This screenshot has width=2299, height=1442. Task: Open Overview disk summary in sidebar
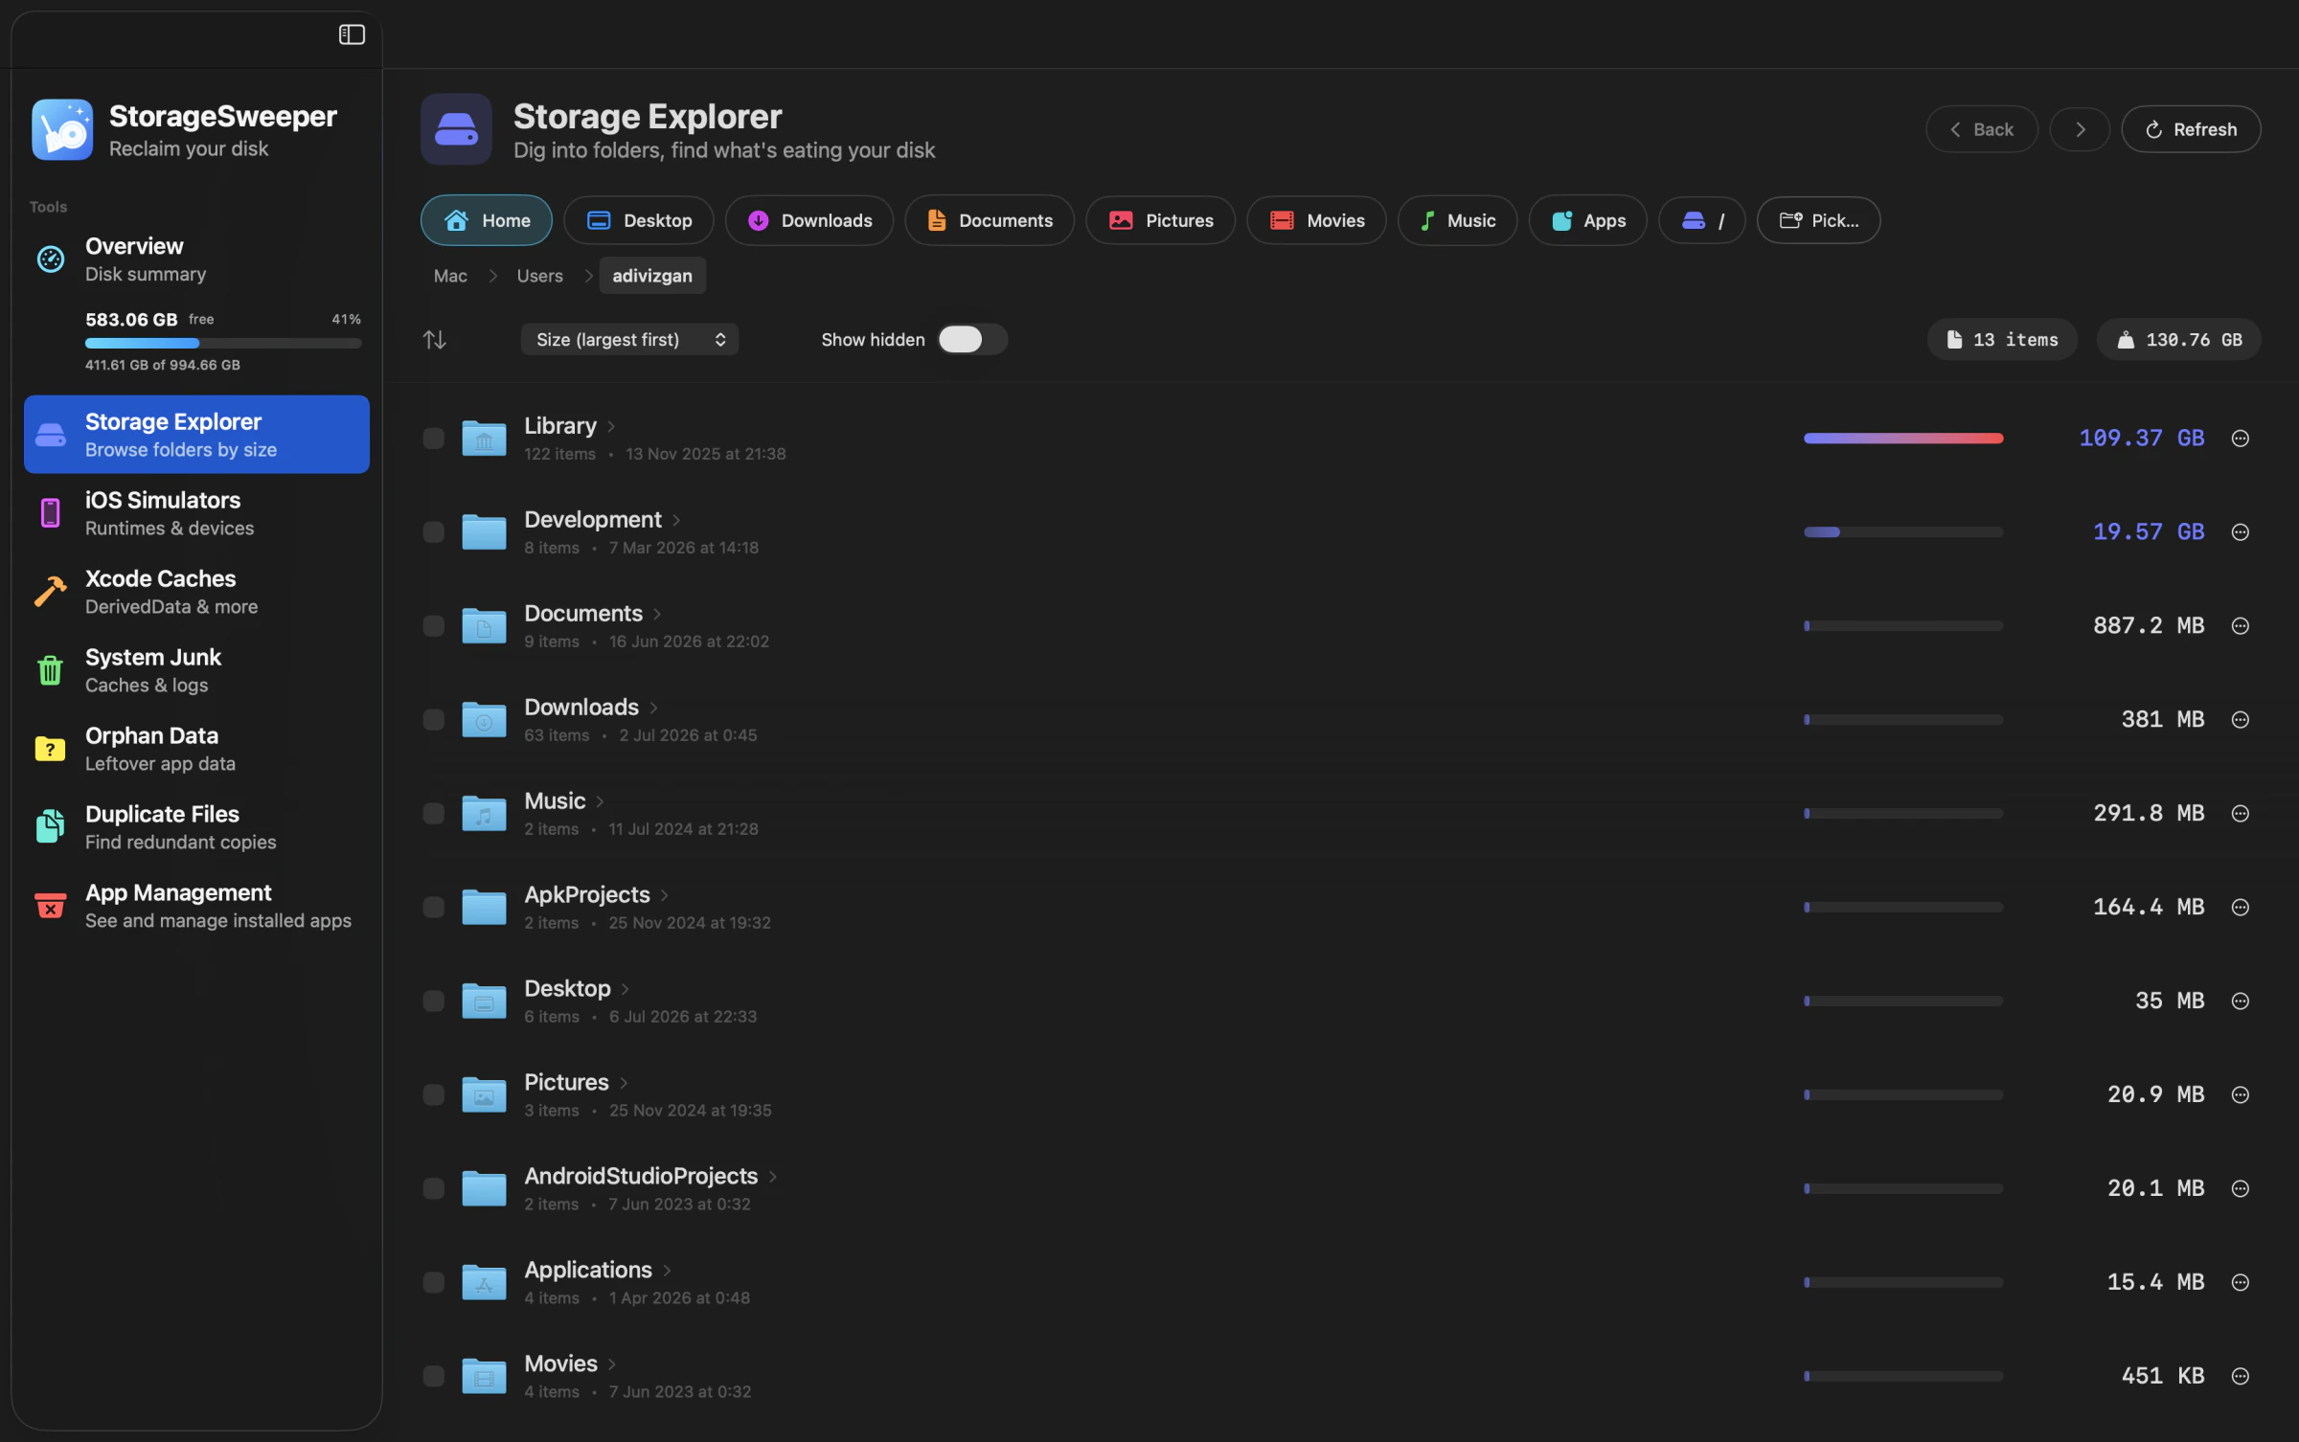[x=196, y=259]
